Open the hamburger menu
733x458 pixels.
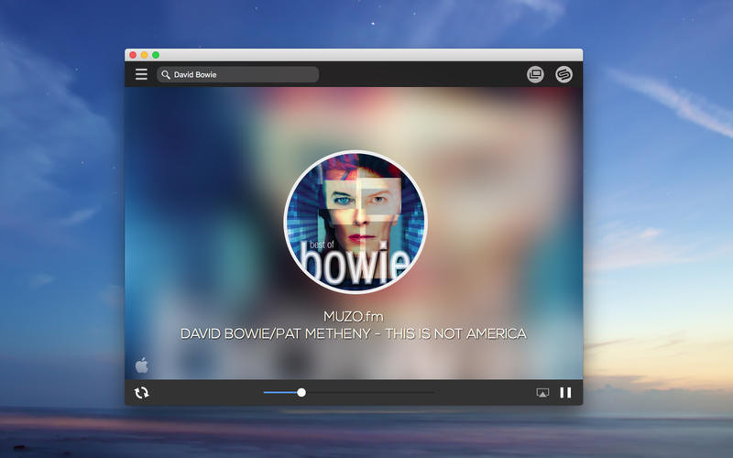(x=141, y=74)
